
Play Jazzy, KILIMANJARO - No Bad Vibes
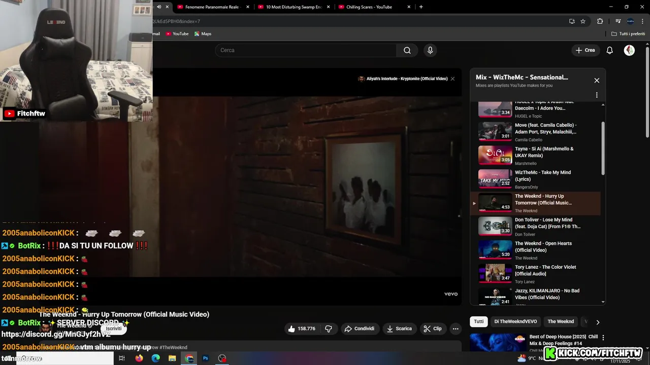click(x=536, y=296)
